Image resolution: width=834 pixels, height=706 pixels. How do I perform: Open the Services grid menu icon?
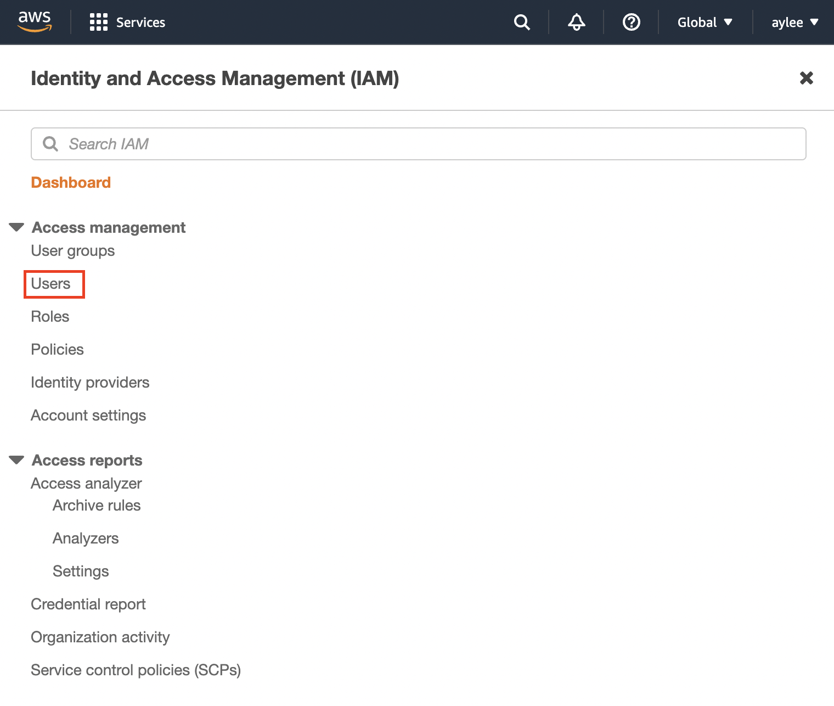pyautogui.click(x=98, y=22)
